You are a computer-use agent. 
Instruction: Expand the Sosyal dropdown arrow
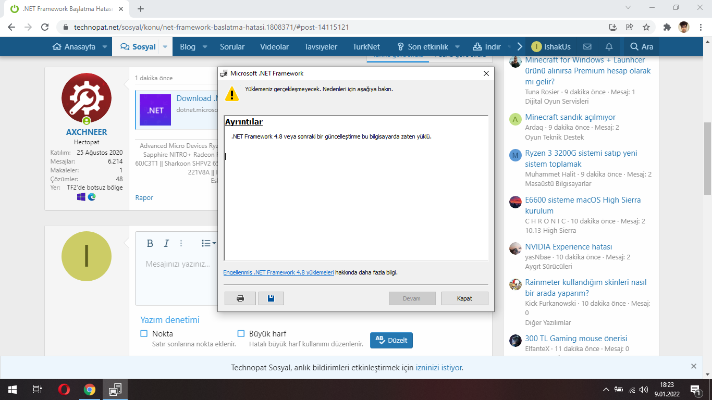pyautogui.click(x=165, y=47)
